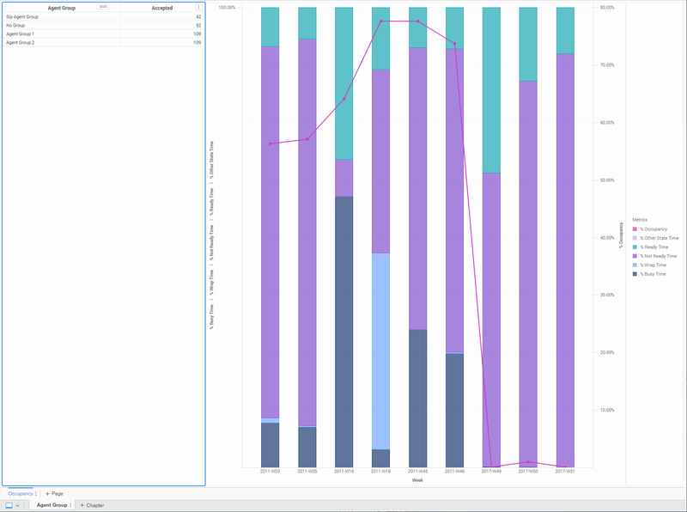
Task: Open the Occupancy page tab options menu
Action: 36,494
